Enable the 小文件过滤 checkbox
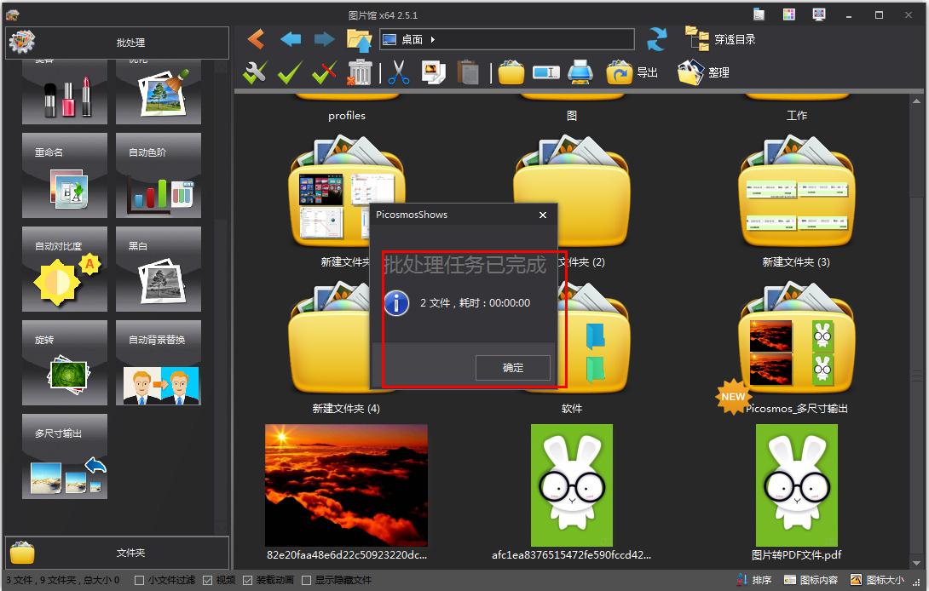Viewport: 929px width, 591px height. tap(140, 581)
